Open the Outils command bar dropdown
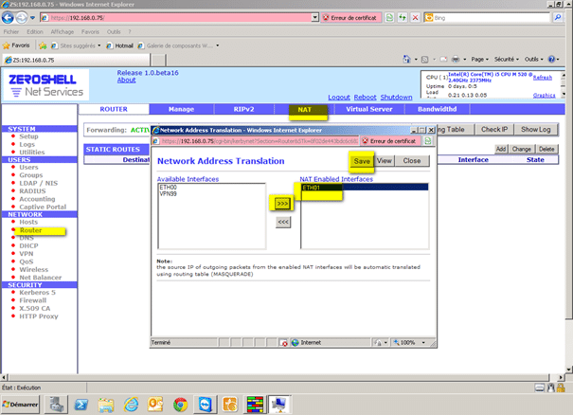The width and height of the screenshot is (573, 415). click(533, 59)
